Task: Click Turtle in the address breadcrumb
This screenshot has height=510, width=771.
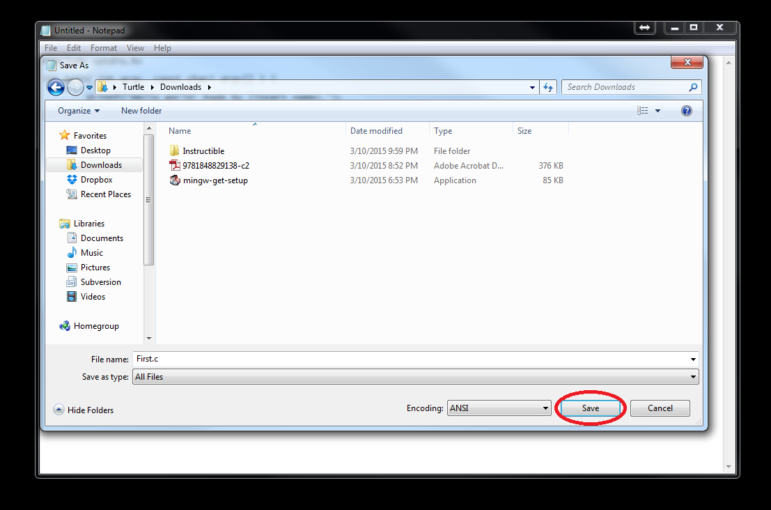Action: [x=133, y=87]
